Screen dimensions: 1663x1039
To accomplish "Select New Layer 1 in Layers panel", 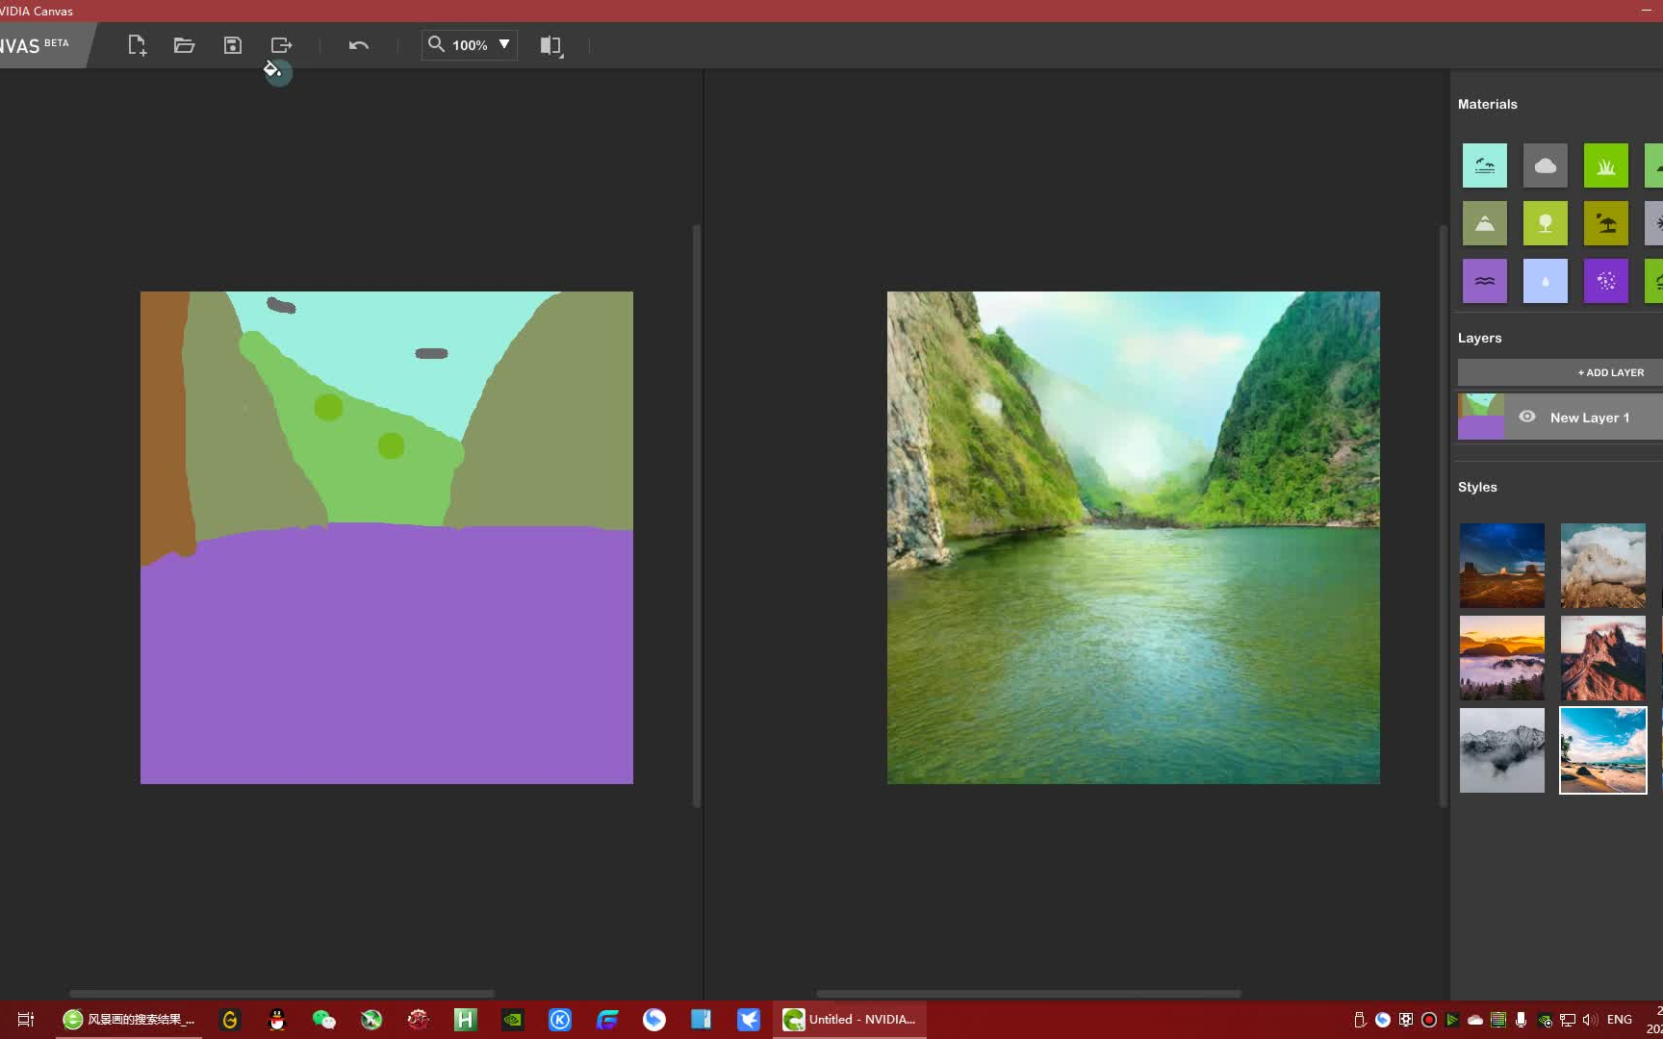I will coord(1589,417).
